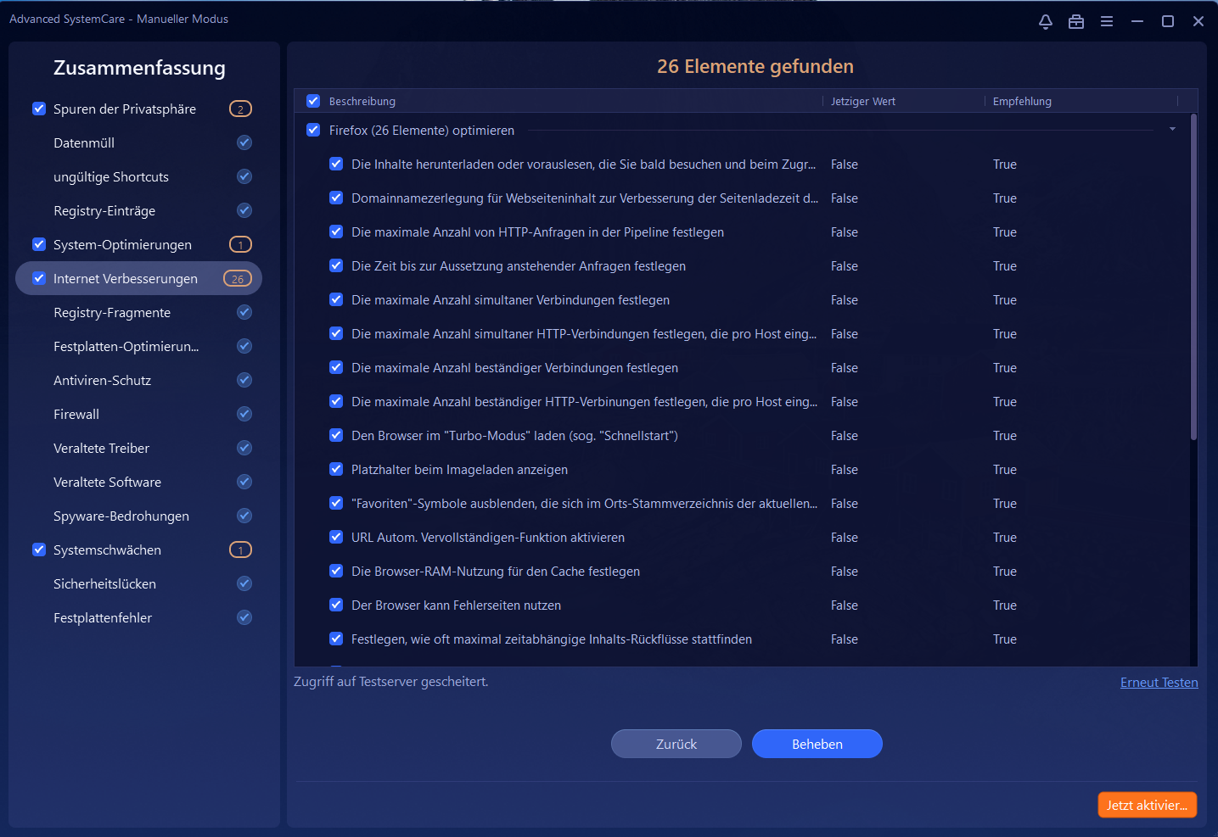The height and width of the screenshot is (837, 1218).
Task: Click the checkmark icon next to Sicherheitslücken
Action: pyautogui.click(x=244, y=583)
